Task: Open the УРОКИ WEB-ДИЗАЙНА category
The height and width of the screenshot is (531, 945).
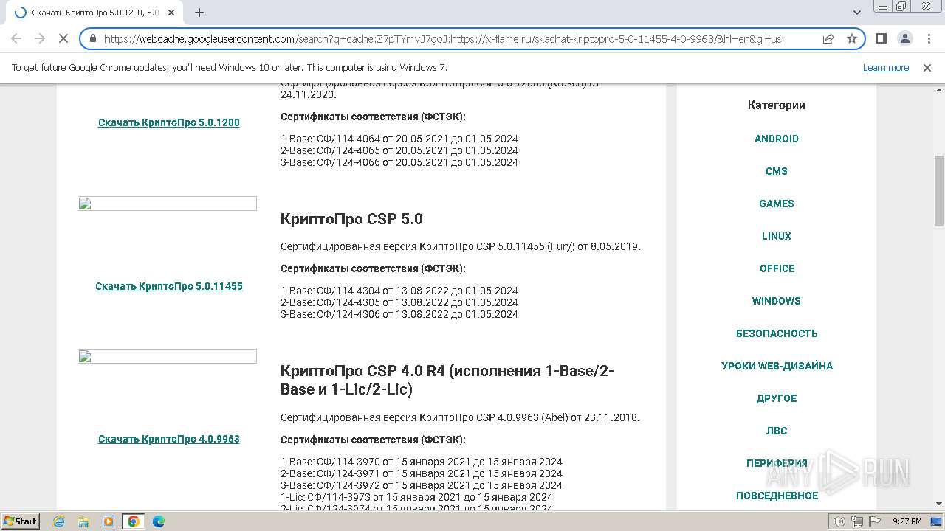Action: coord(777,366)
